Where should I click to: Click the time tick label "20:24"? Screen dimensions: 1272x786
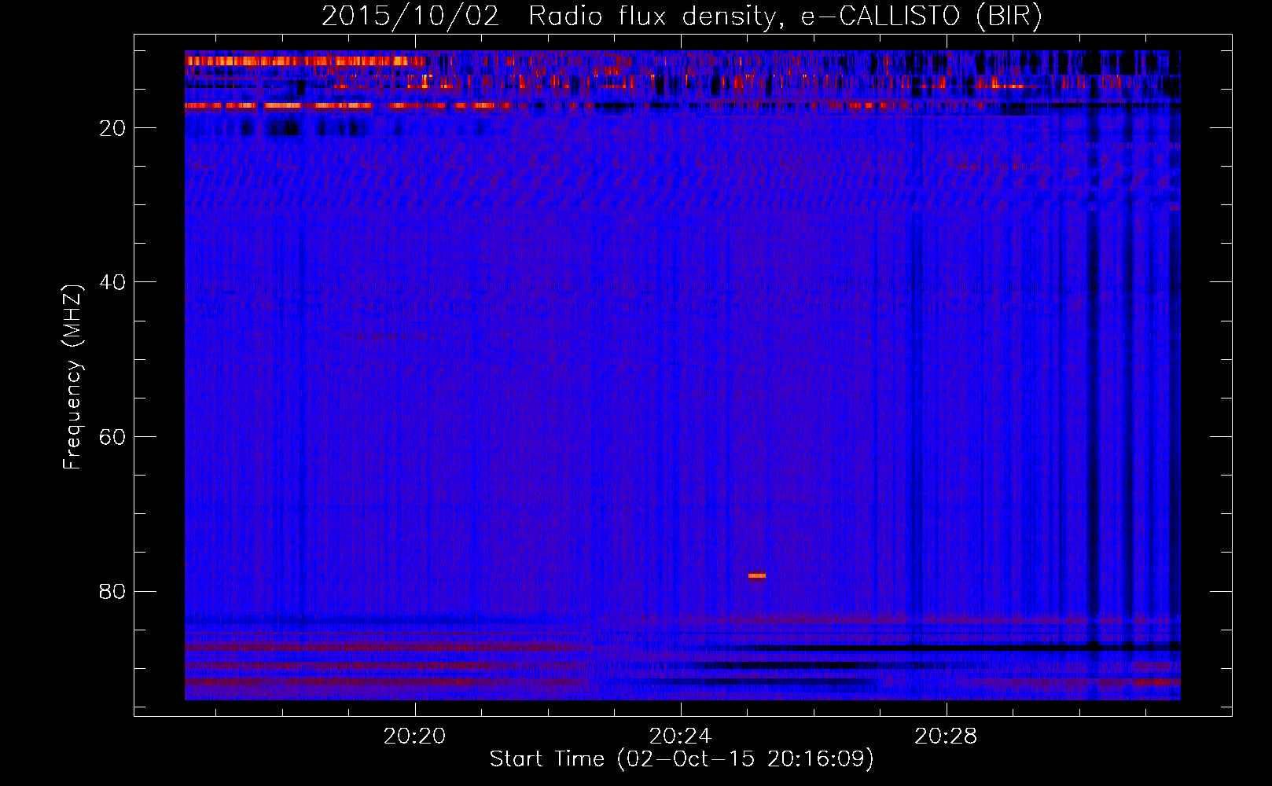point(680,736)
